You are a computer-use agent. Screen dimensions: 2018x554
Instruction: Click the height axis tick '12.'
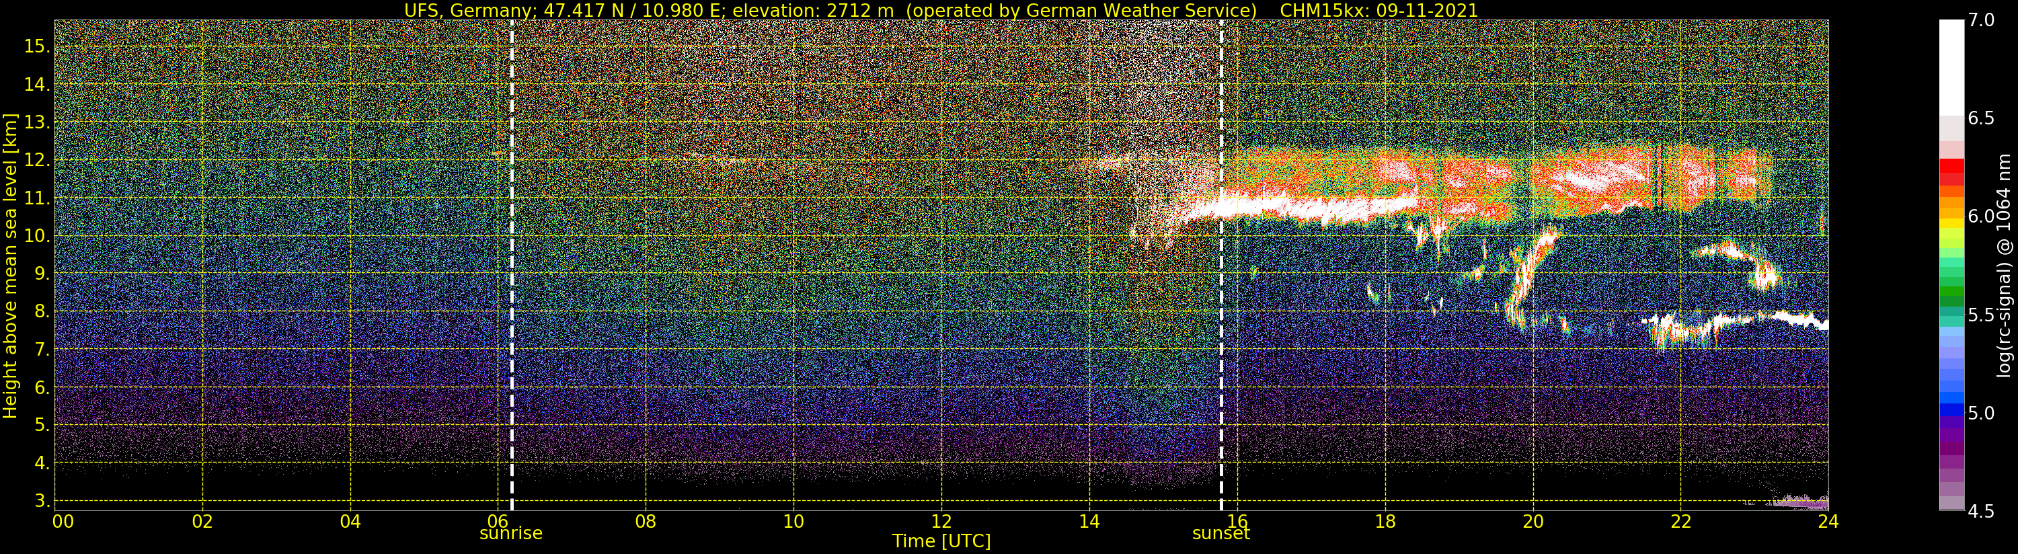pos(38,160)
